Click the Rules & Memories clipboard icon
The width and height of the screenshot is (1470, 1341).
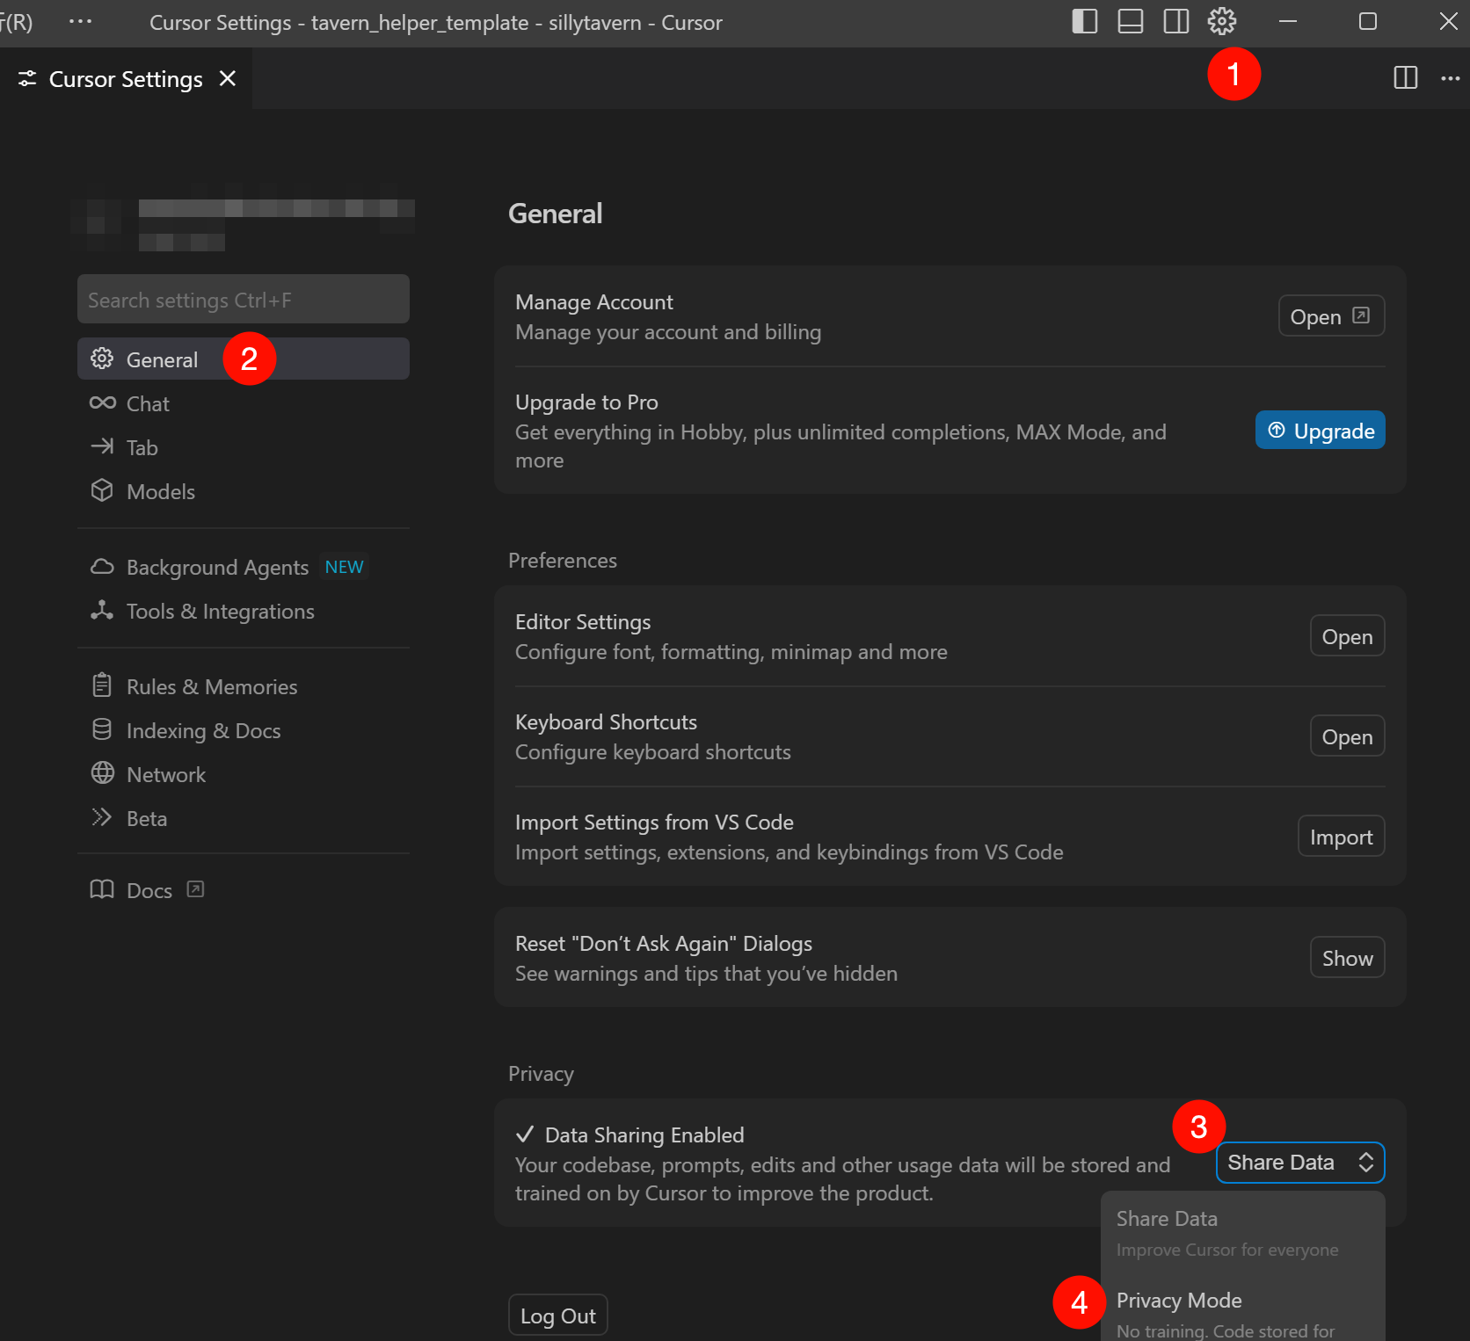point(102,685)
